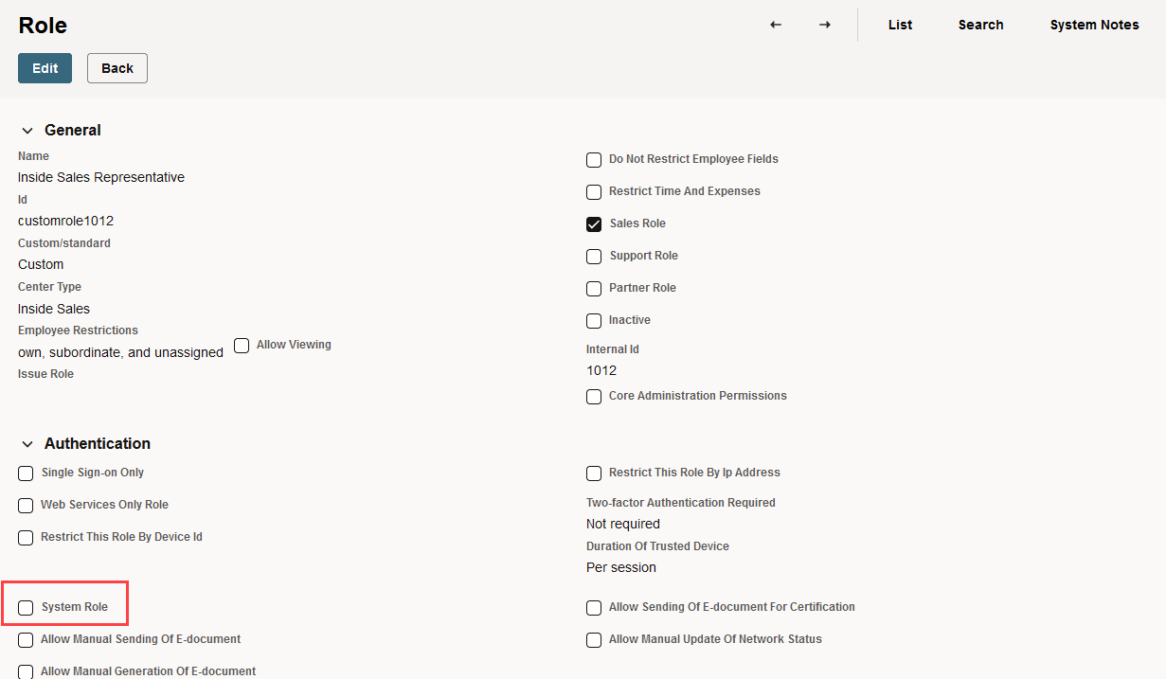The width and height of the screenshot is (1166, 679).
Task: Toggle Restrict This Role By Device Id
Action: [26, 538]
